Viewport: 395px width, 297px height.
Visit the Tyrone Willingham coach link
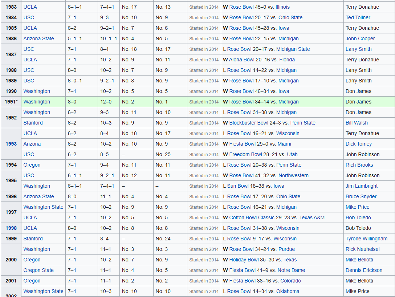367,239
